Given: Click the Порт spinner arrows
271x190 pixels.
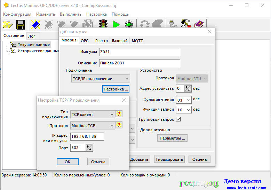Looking at the screenshot, I should [89, 148].
